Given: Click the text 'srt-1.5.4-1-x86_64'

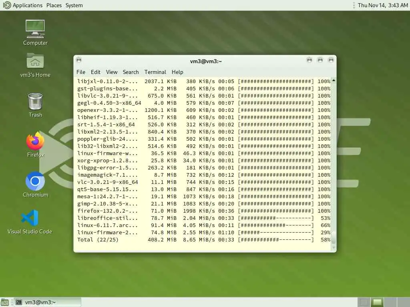Looking at the screenshot, I should [106, 125].
